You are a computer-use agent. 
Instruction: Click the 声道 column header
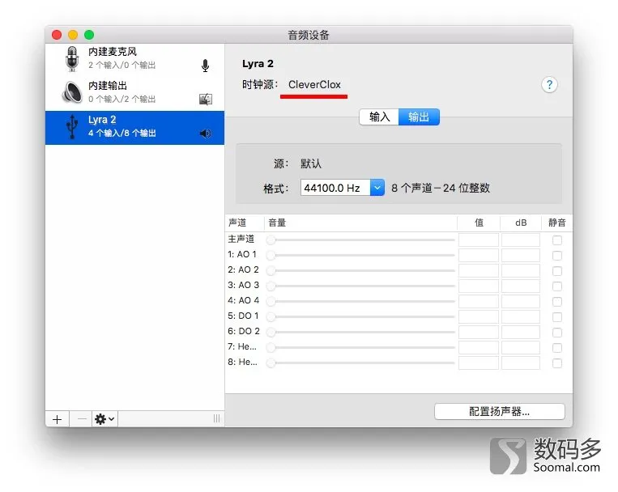[x=245, y=223]
